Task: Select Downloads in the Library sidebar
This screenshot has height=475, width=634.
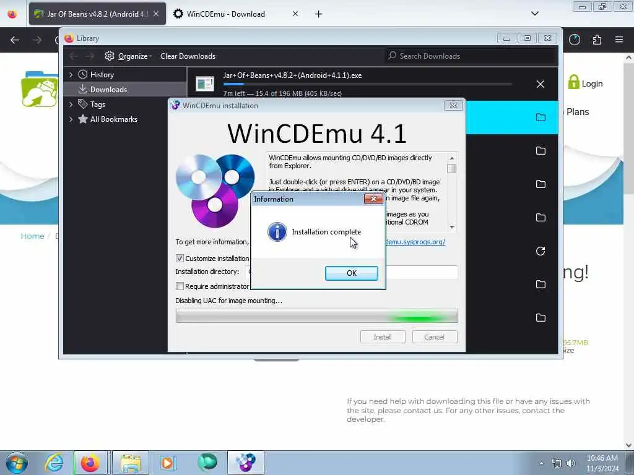Action: click(108, 89)
